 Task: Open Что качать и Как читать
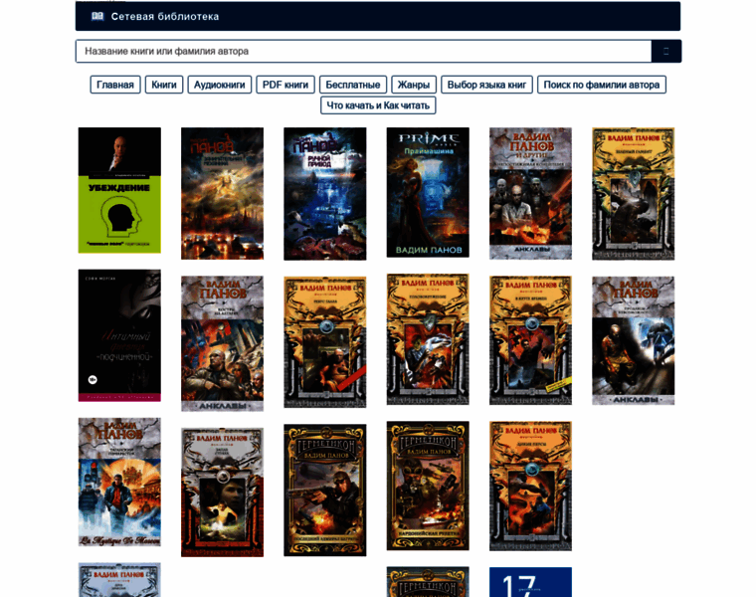378,105
